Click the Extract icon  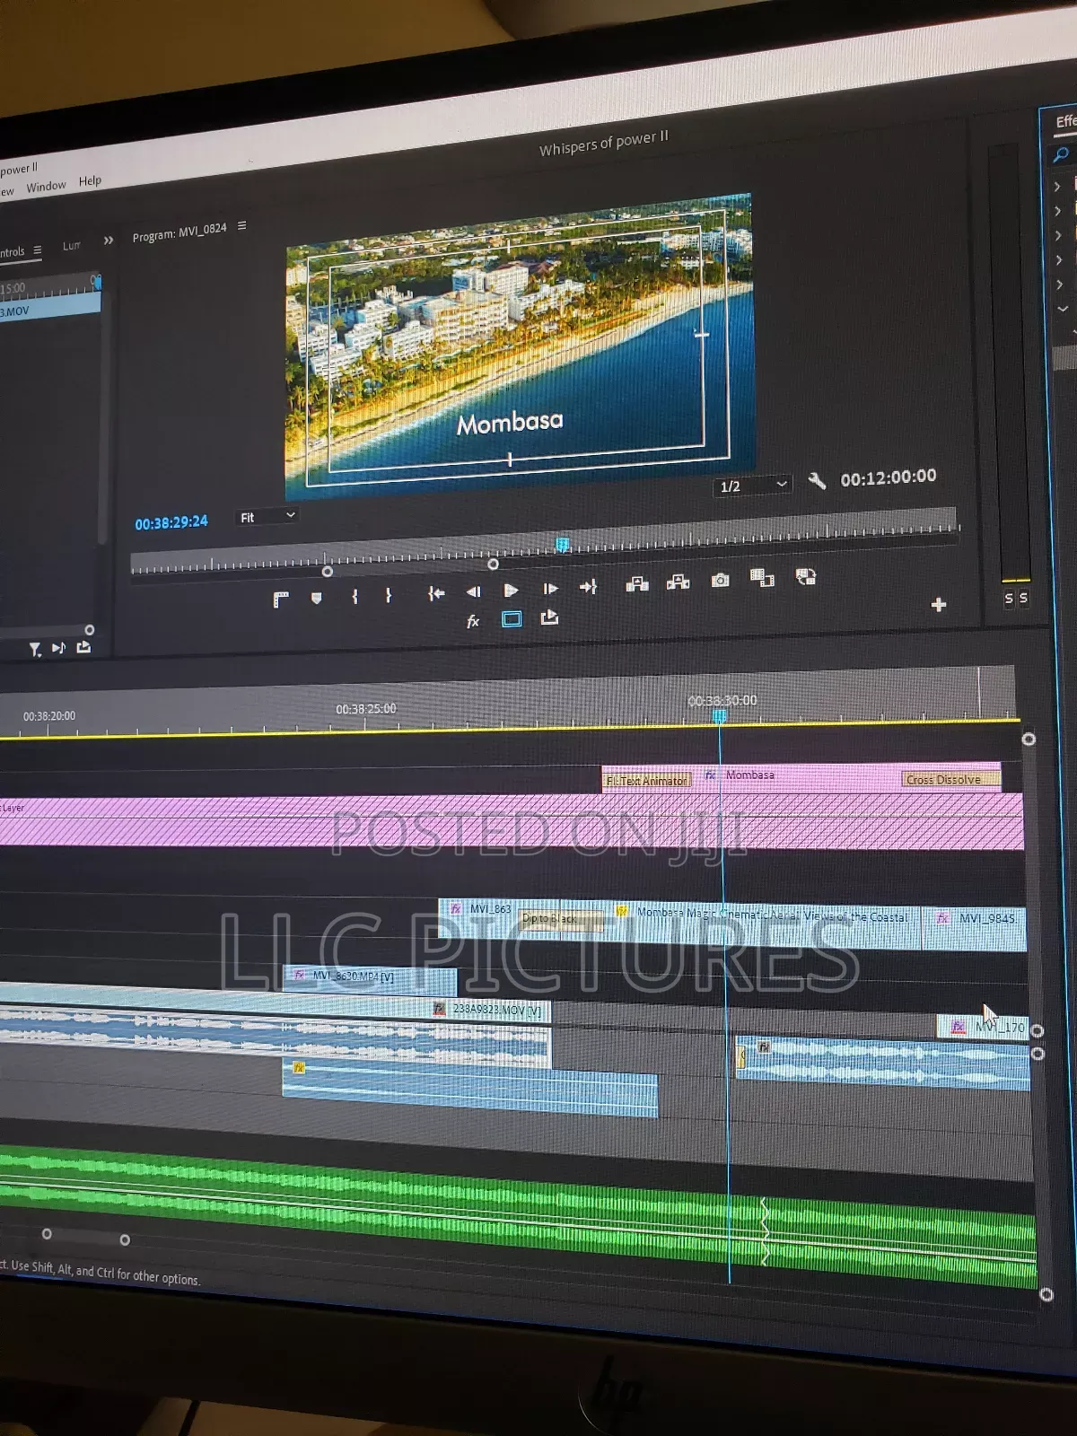[679, 582]
